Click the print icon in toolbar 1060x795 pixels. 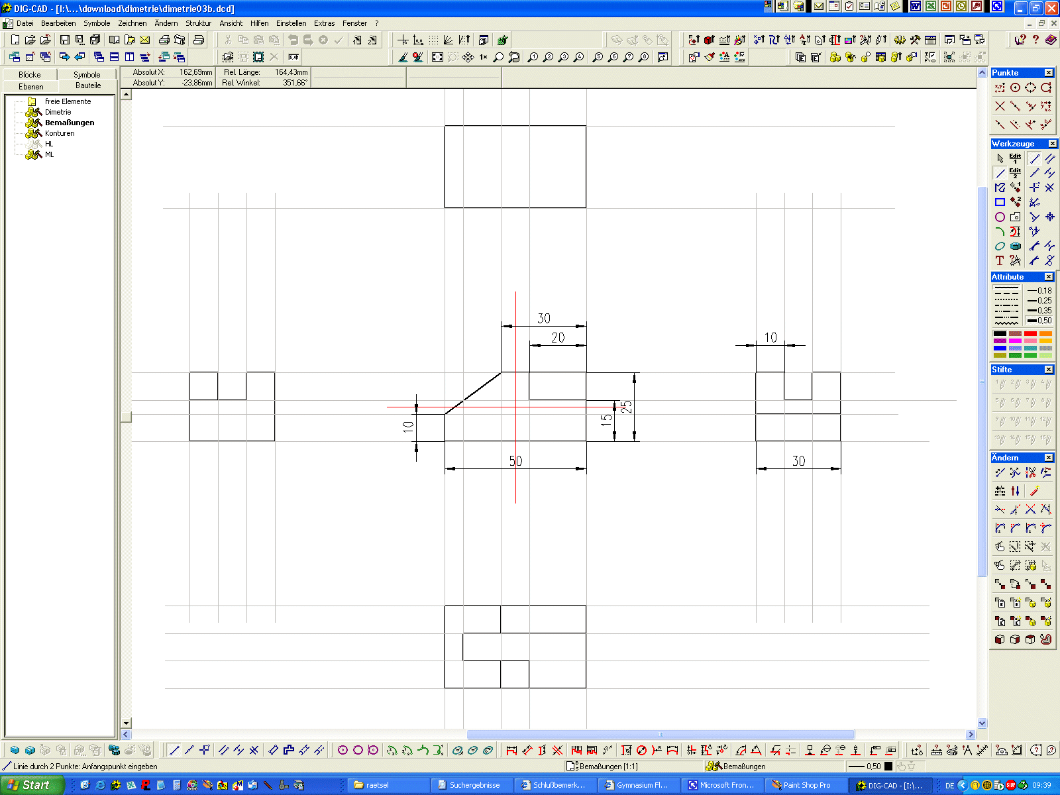(164, 40)
